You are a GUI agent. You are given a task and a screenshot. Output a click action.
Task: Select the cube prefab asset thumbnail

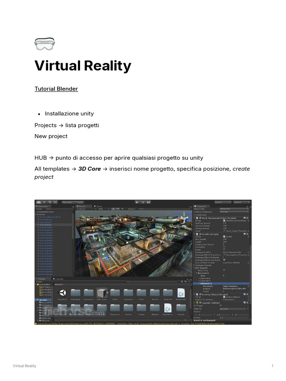[x=102, y=293]
